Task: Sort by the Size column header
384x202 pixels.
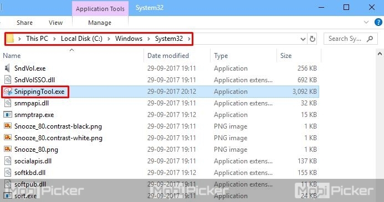Action: 286,56
